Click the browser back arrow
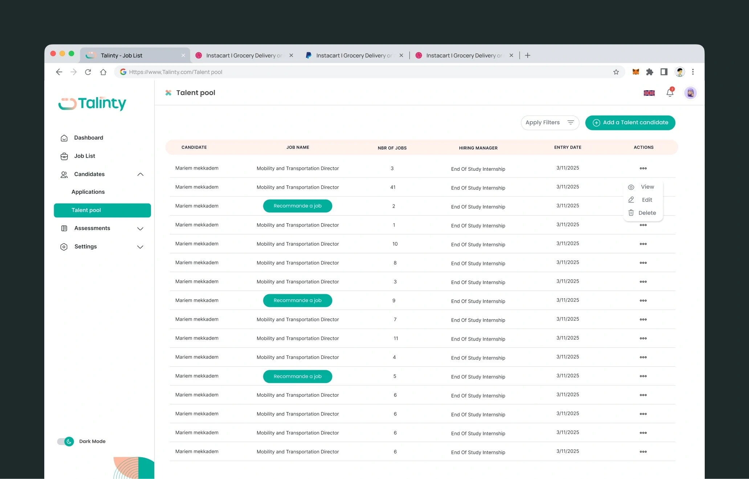749x479 pixels. point(59,72)
